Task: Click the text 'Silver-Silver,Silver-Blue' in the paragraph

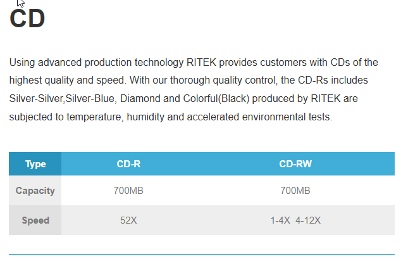Action: [61, 99]
